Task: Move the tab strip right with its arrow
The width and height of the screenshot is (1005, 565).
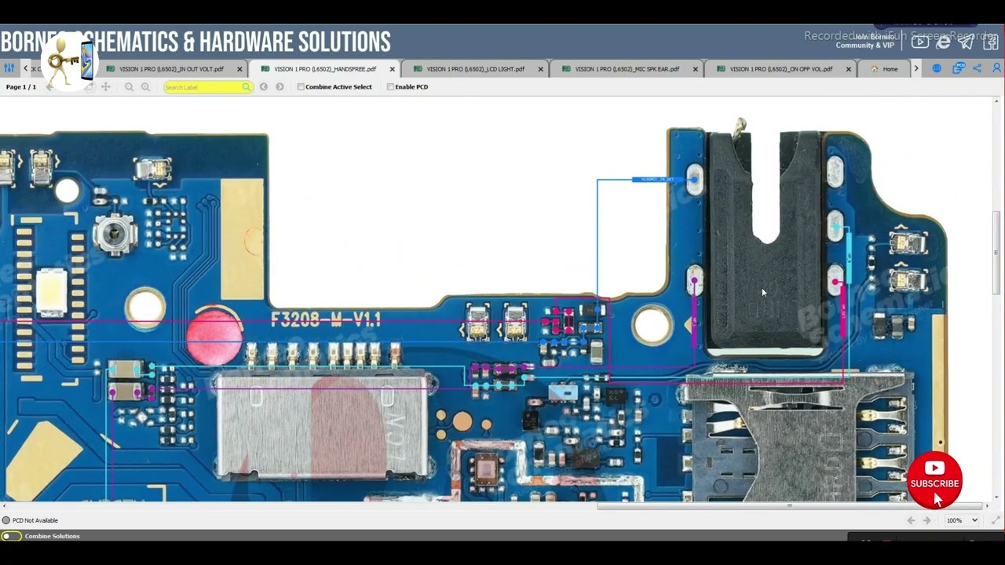Action: click(915, 69)
